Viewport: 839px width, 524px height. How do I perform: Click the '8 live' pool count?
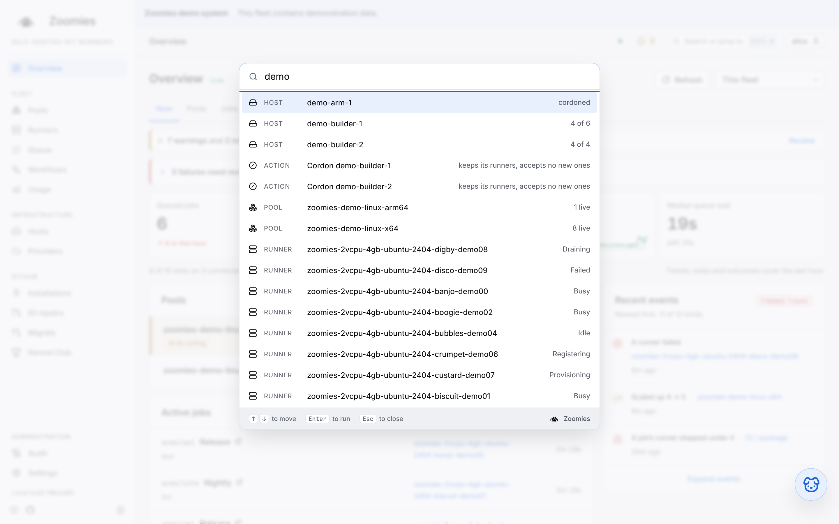pos(581,229)
